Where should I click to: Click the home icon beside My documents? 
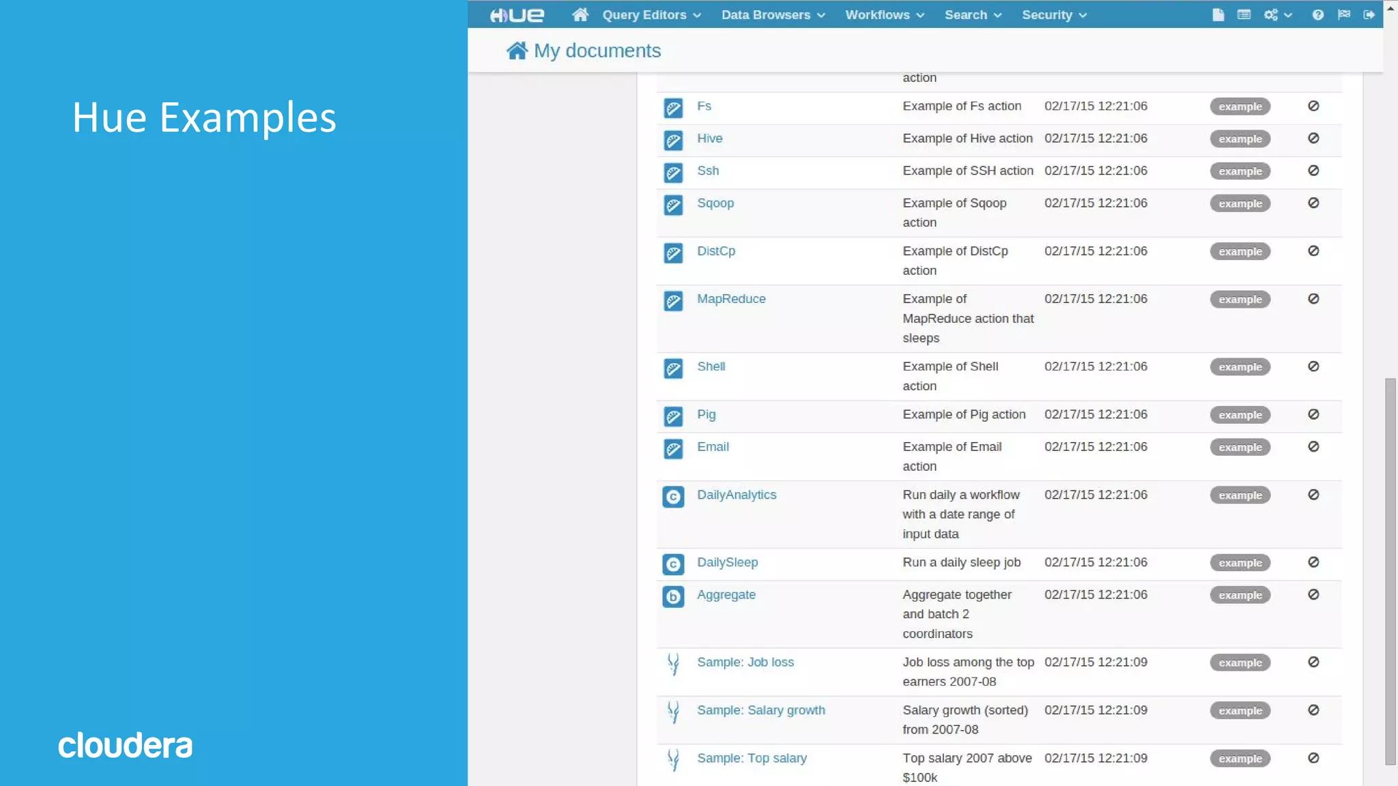[x=517, y=50]
